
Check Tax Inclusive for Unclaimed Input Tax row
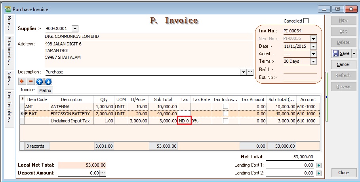pyautogui.click(x=225, y=121)
